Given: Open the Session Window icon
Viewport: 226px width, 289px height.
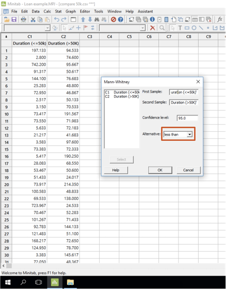Looking at the screenshot, I should point(131,19).
